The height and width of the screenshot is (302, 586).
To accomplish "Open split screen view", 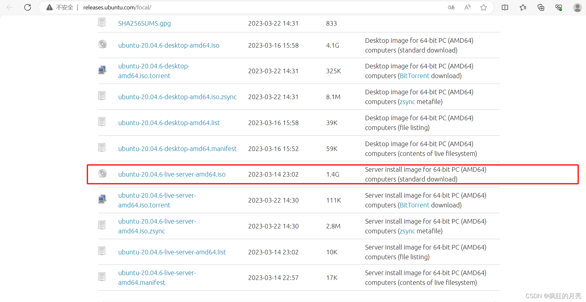I will coord(504,7).
